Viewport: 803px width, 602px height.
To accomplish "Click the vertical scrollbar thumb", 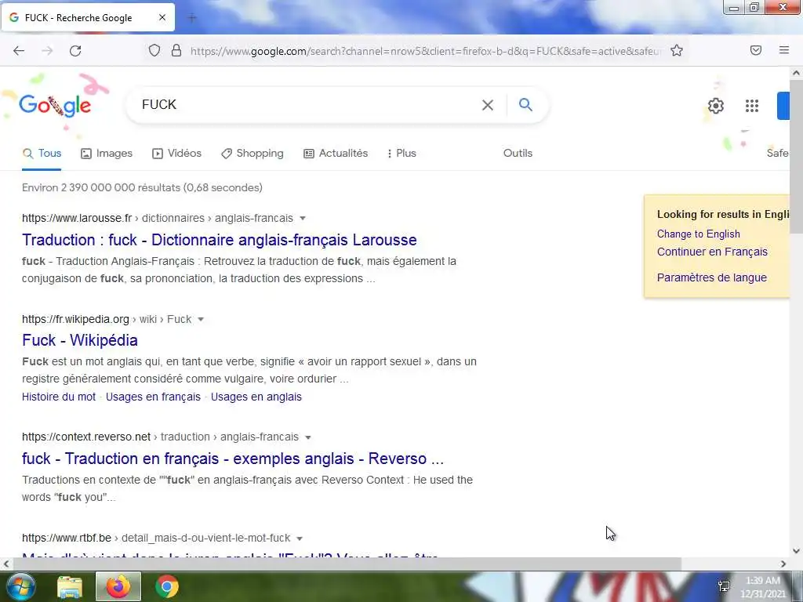I will (x=797, y=156).
